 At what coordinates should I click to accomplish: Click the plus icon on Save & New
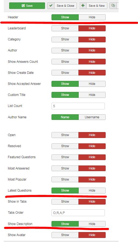pos(83,6)
